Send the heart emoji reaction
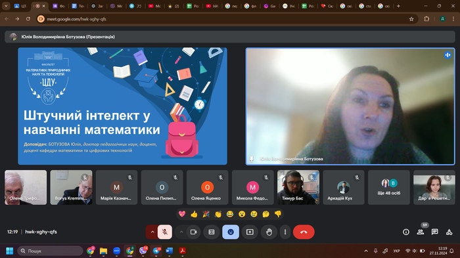 click(182, 214)
